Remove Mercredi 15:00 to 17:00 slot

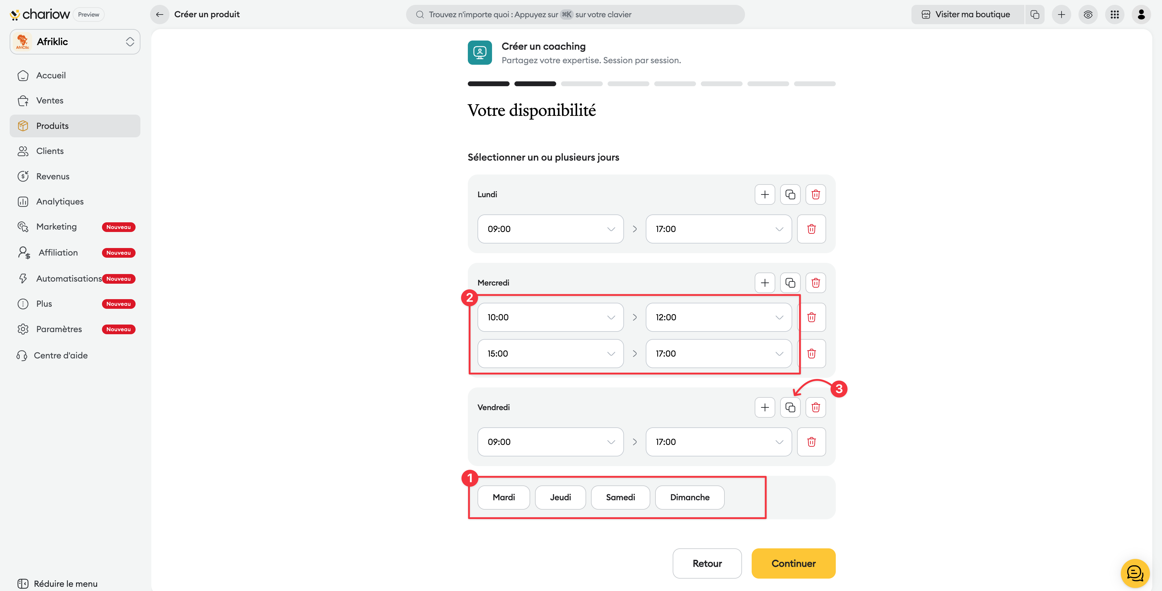811,354
